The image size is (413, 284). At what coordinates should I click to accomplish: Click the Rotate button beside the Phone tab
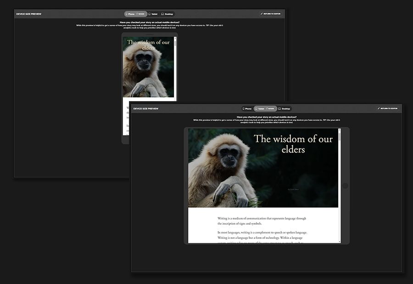pyautogui.click(x=141, y=14)
